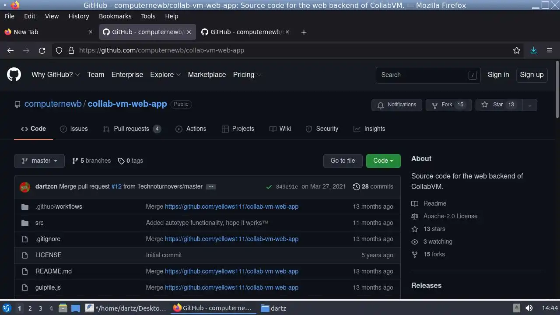The height and width of the screenshot is (315, 560).
Task: Open pull request #12 link
Action: 116,186
